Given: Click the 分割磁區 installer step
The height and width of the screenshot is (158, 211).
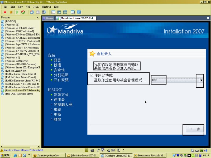Looking at the screenshot, I should (61, 75).
